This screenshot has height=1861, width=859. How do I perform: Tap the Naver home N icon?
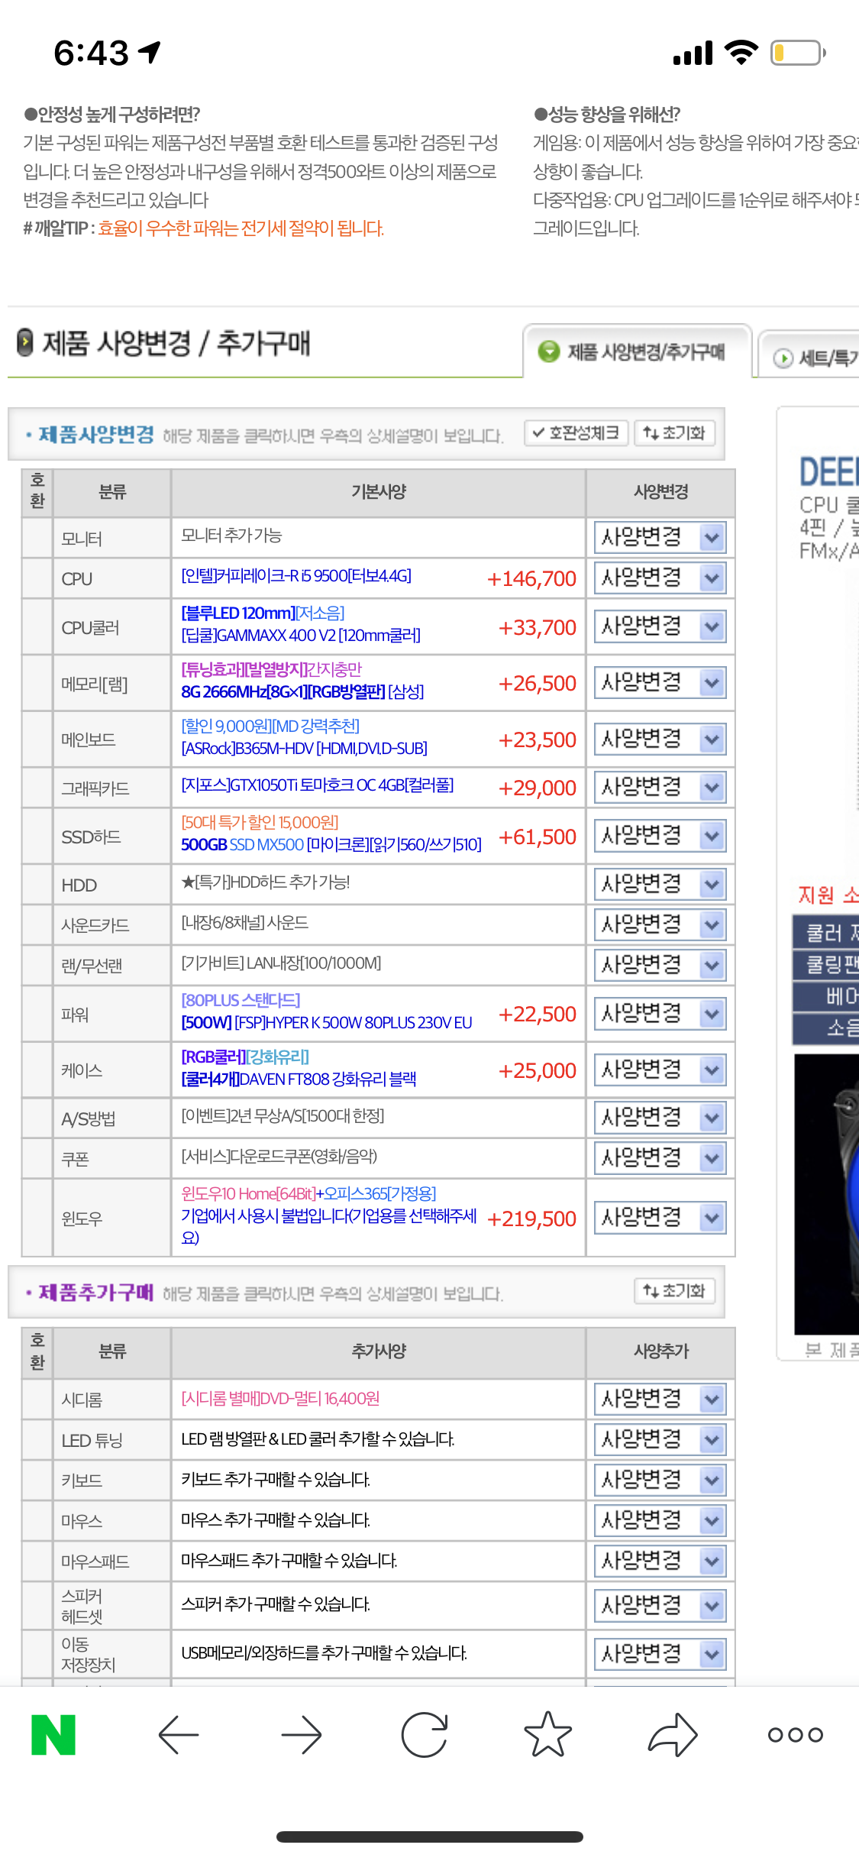coord(53,1735)
